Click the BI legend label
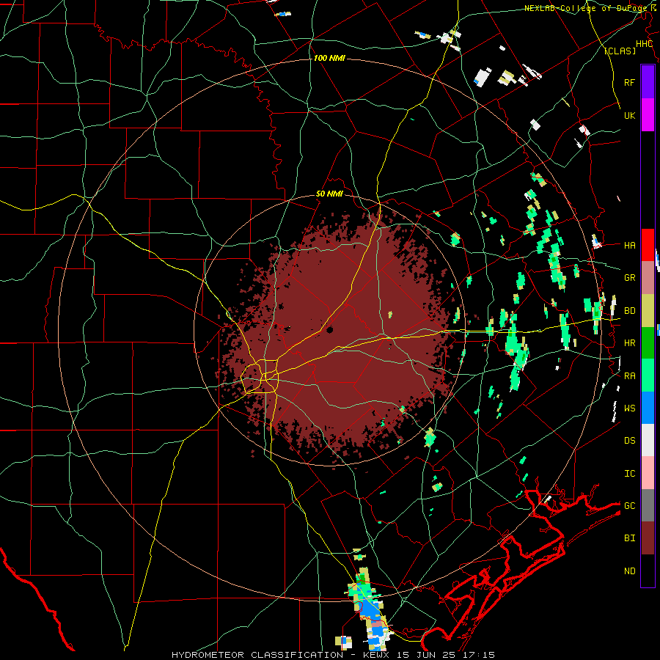The image size is (660, 660). [x=629, y=538]
